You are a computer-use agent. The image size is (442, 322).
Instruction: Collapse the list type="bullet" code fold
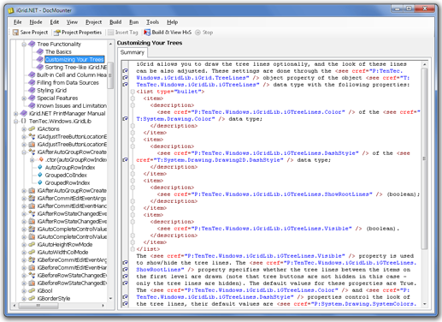(133, 92)
